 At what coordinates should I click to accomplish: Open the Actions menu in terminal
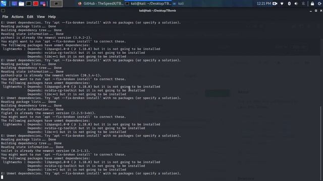pyautogui.click(x=17, y=17)
